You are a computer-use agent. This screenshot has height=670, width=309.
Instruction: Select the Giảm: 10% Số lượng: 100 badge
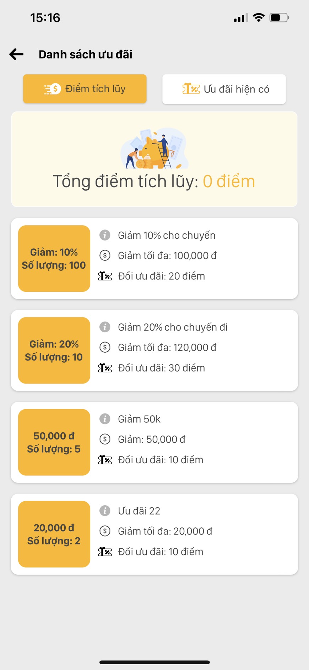pos(54,259)
